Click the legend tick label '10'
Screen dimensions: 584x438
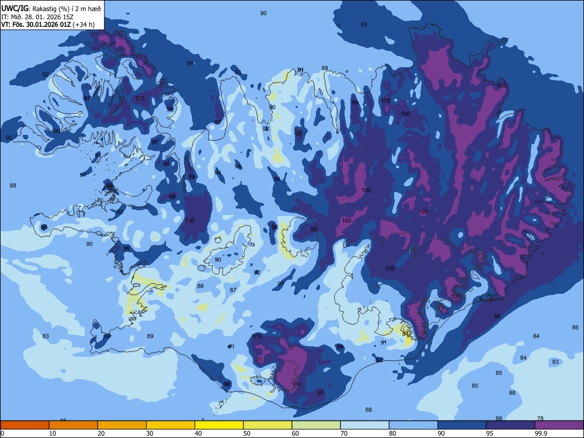[53, 433]
